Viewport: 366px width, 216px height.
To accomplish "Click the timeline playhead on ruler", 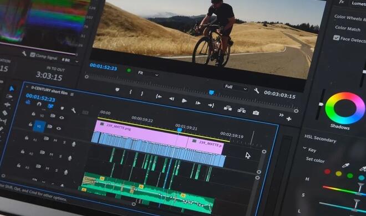I will [179, 130].
